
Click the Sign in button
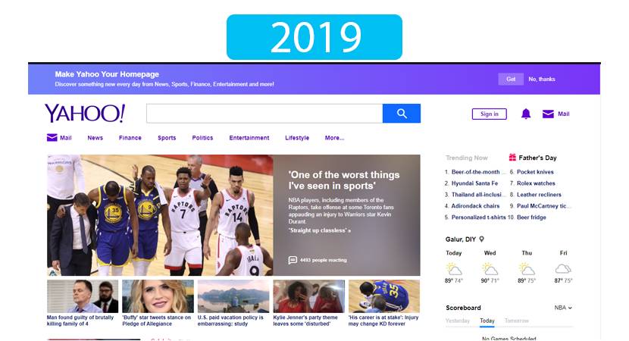(490, 114)
